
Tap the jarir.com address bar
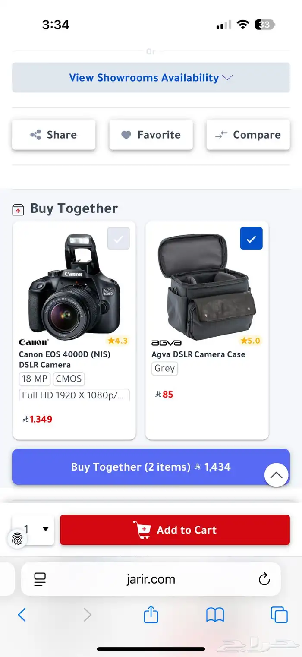[151, 579]
